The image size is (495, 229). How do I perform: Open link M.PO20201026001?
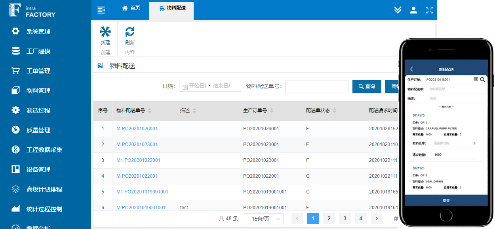coord(137,129)
